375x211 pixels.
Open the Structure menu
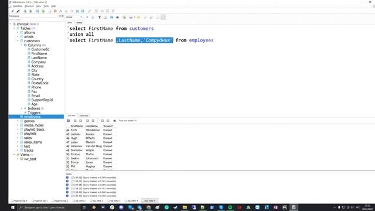point(29,6)
